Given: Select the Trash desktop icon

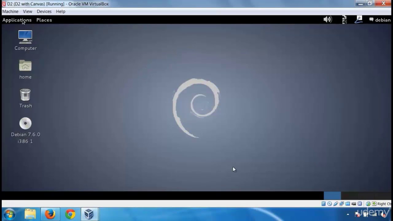Looking at the screenshot, I should click(25, 98).
